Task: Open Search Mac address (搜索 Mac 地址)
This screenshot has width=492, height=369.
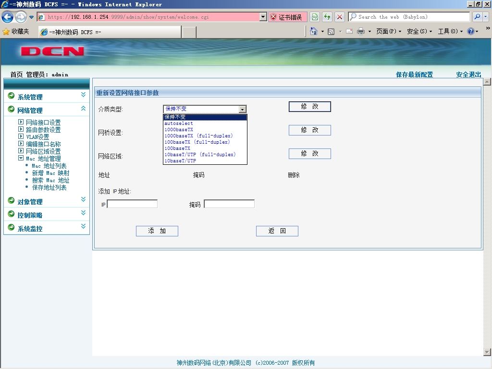Action: tap(50, 180)
